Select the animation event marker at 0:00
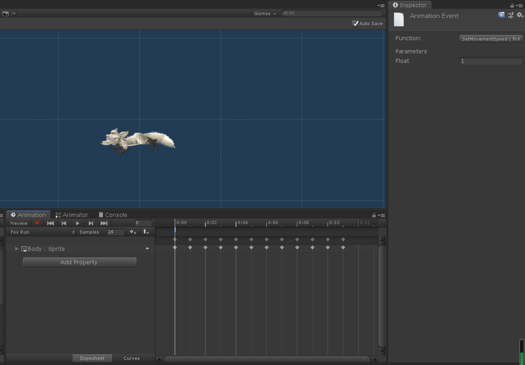Image resolution: width=525 pixels, height=365 pixels. [x=175, y=230]
